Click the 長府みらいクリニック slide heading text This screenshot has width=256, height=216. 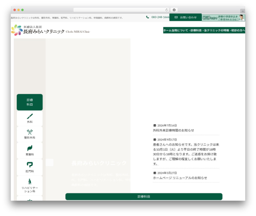99,163
